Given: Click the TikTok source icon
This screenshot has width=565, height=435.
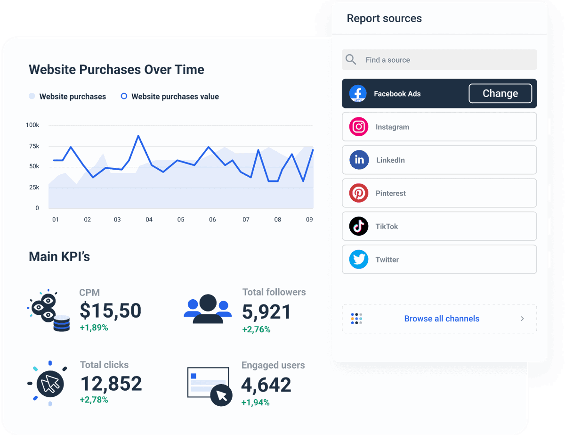Looking at the screenshot, I should click(x=359, y=226).
